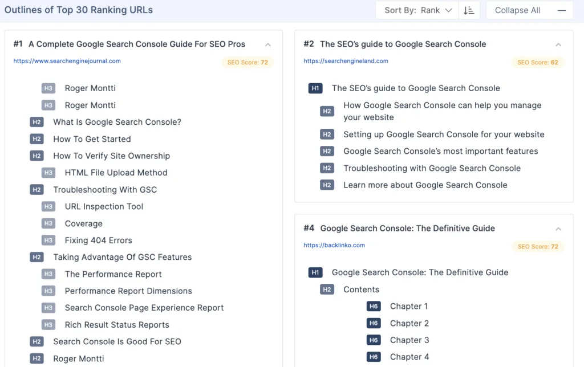
Task: Click H2 icon beside Troubleshooting With GSC
Action: coord(36,189)
